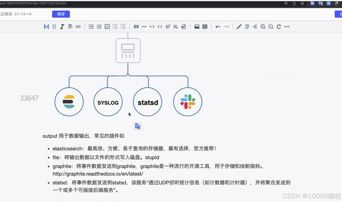The image size is (342, 202).
Task: Insert a hyperlink with the link icon
Action: (x=78, y=27)
